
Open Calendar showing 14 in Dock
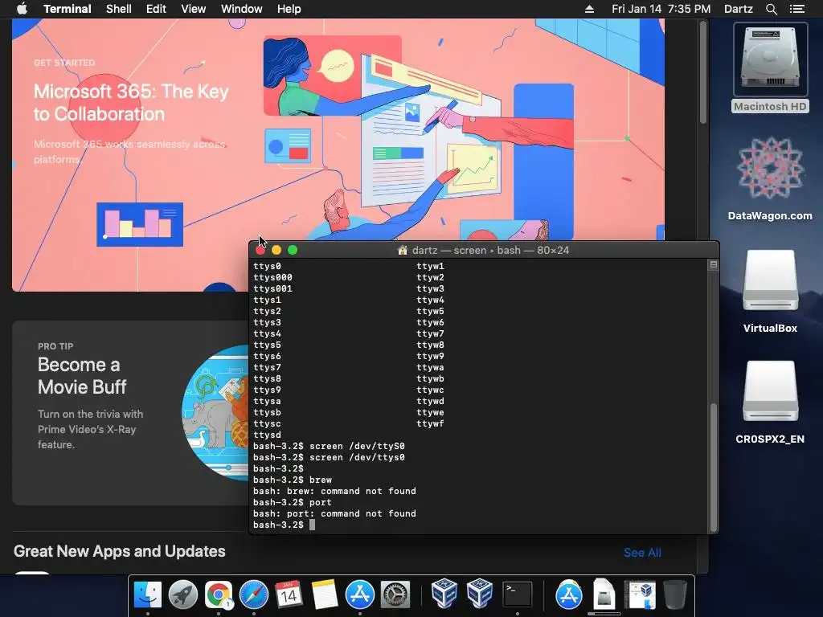coord(289,595)
